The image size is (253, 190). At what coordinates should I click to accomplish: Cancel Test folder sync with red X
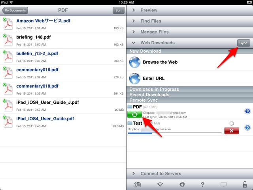coord(232,131)
